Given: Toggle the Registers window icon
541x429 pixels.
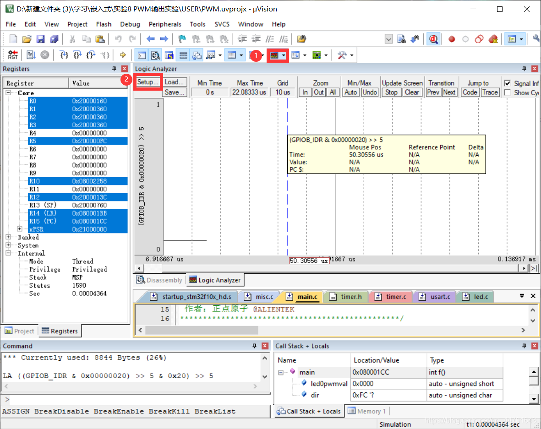Looking at the screenshot, I should [x=183, y=55].
